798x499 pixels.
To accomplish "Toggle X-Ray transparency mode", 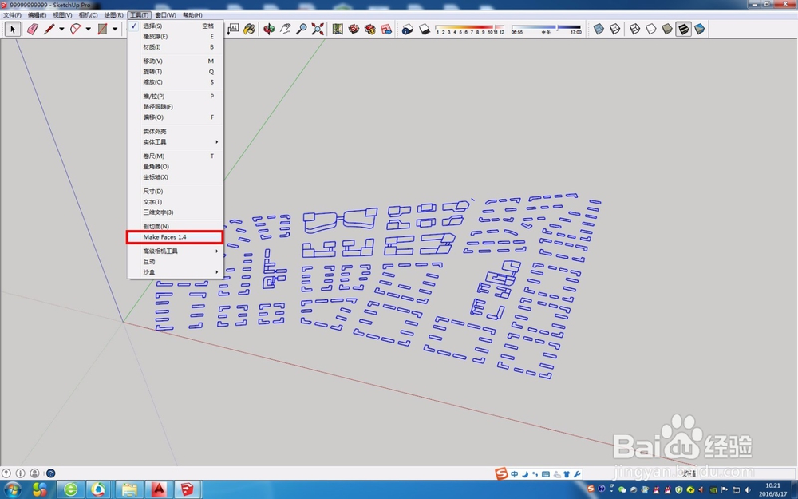I will pos(599,29).
